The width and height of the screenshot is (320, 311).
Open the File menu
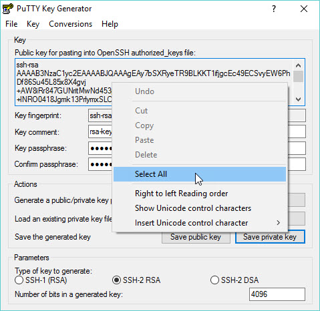[11, 24]
